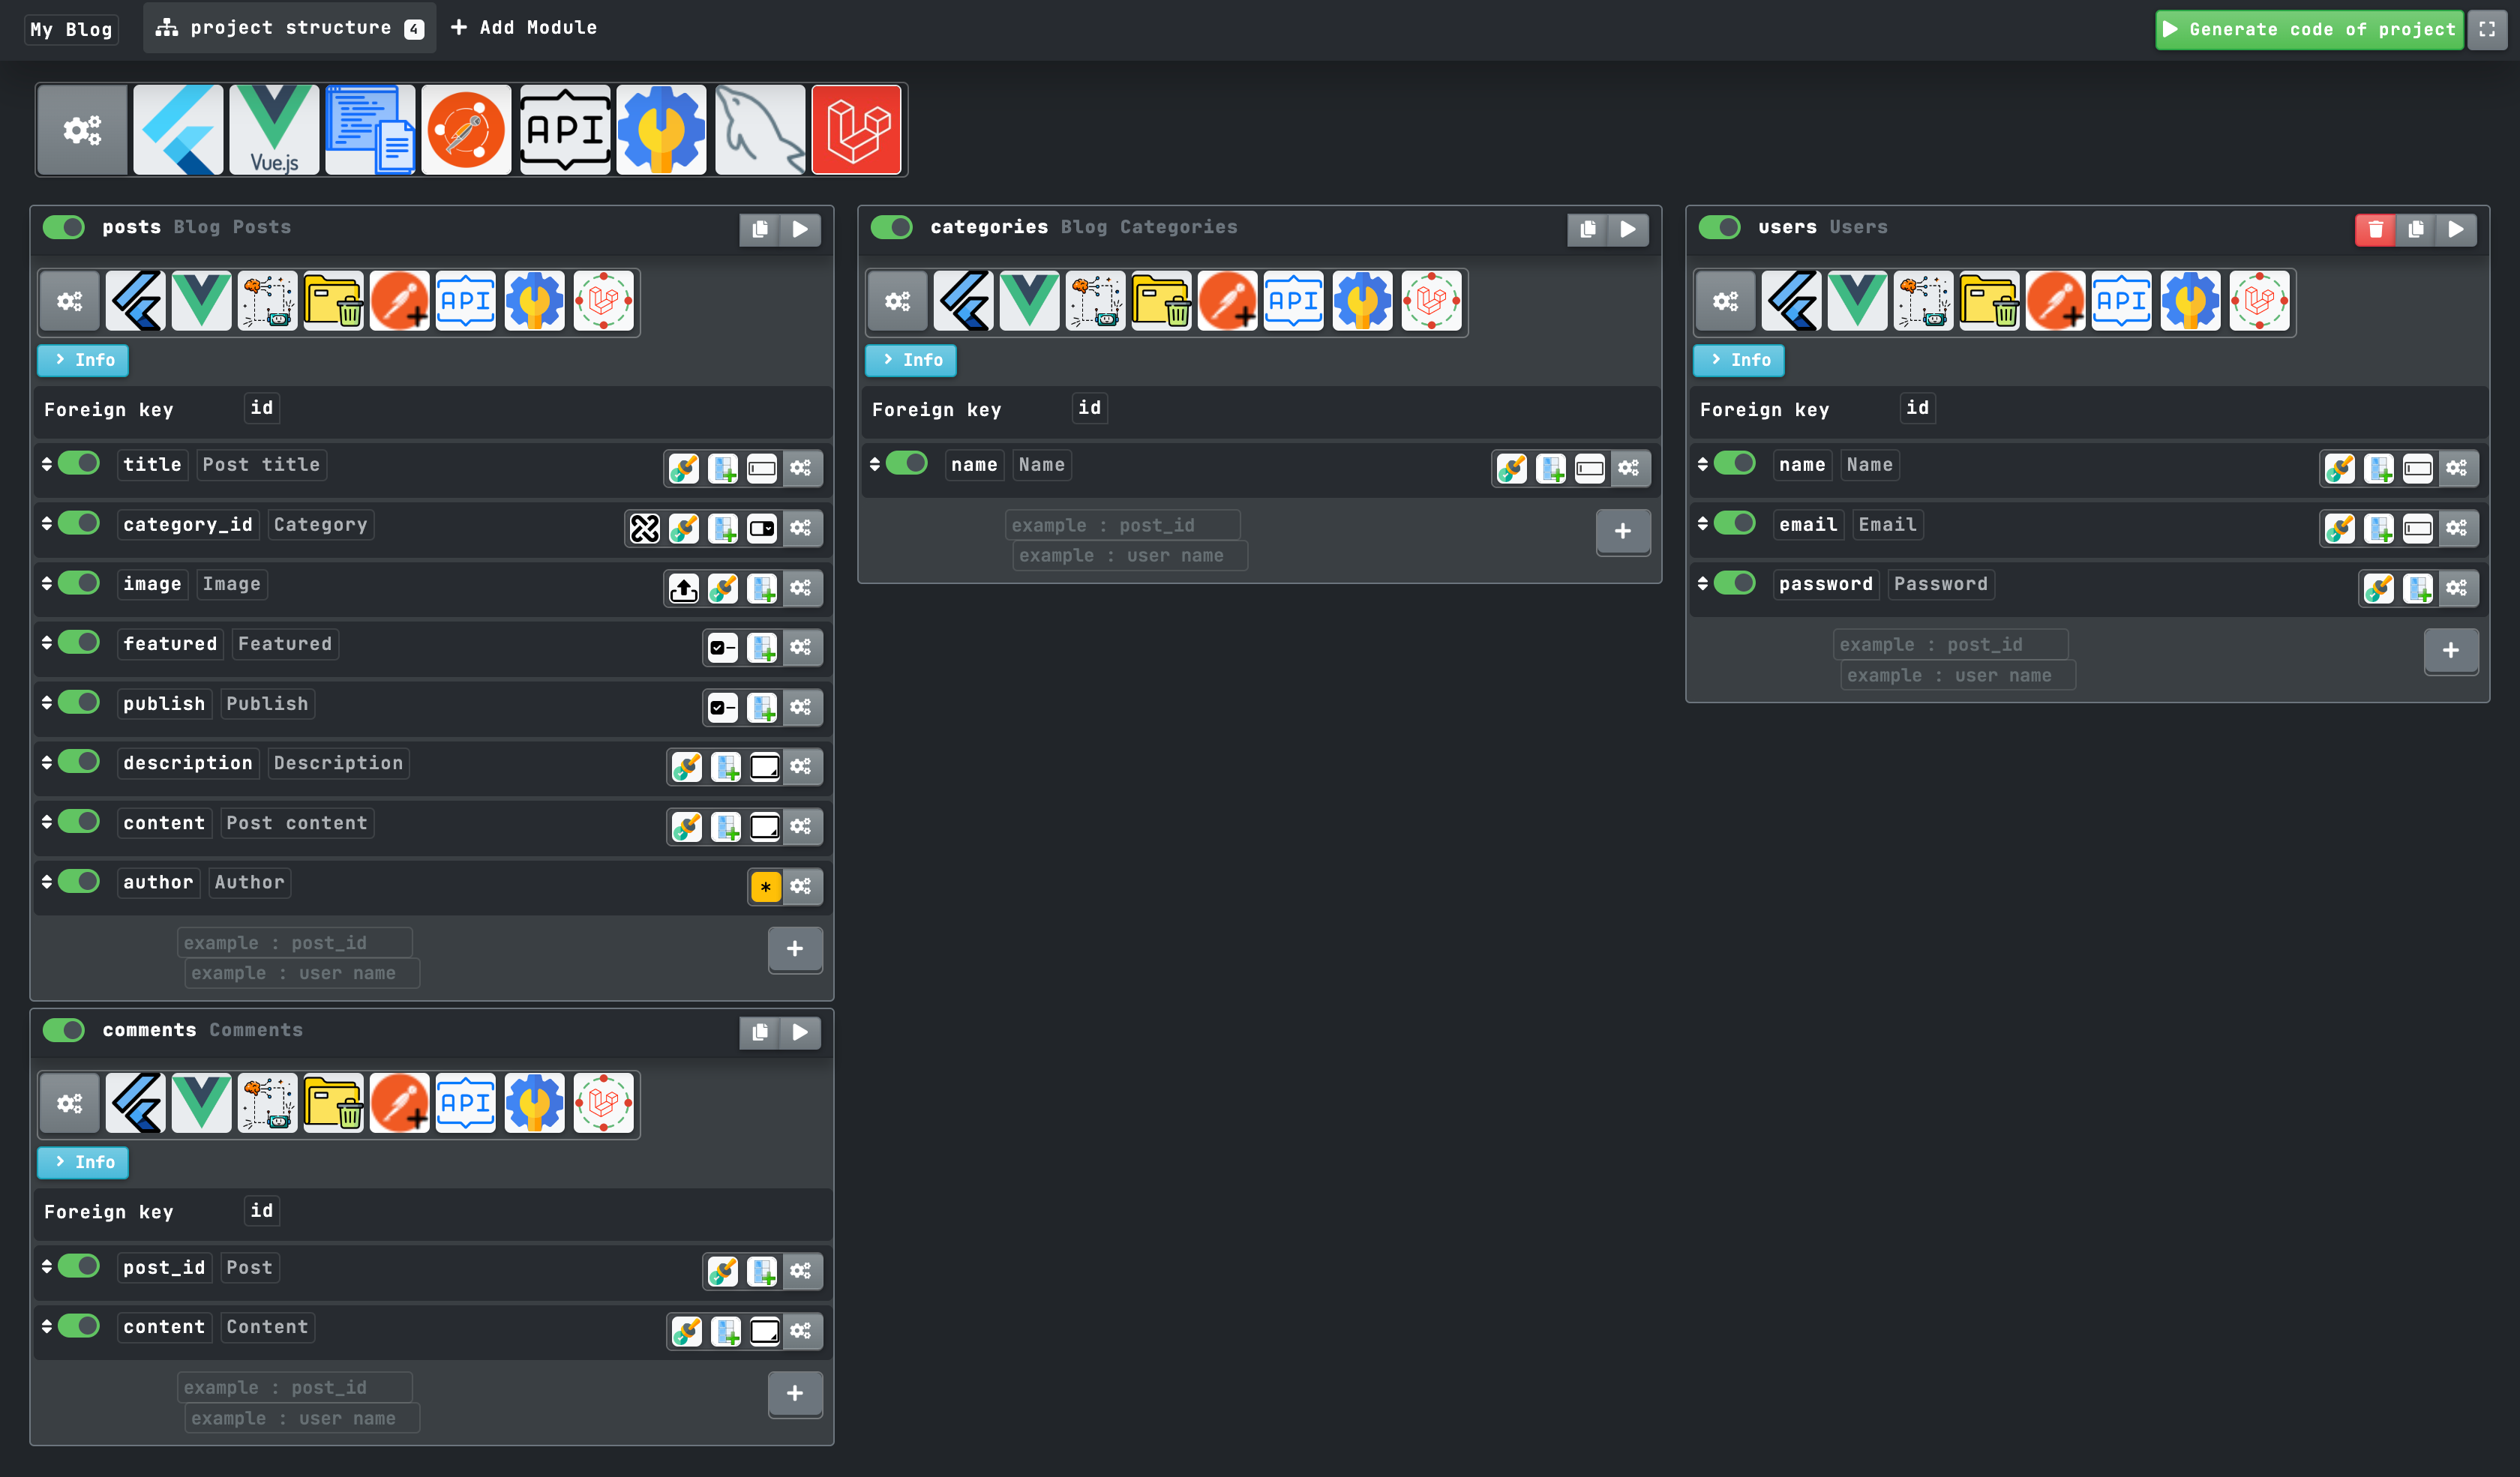The width and height of the screenshot is (2520, 1477).
Task: Add a new field to posts with plus
Action: [795, 949]
